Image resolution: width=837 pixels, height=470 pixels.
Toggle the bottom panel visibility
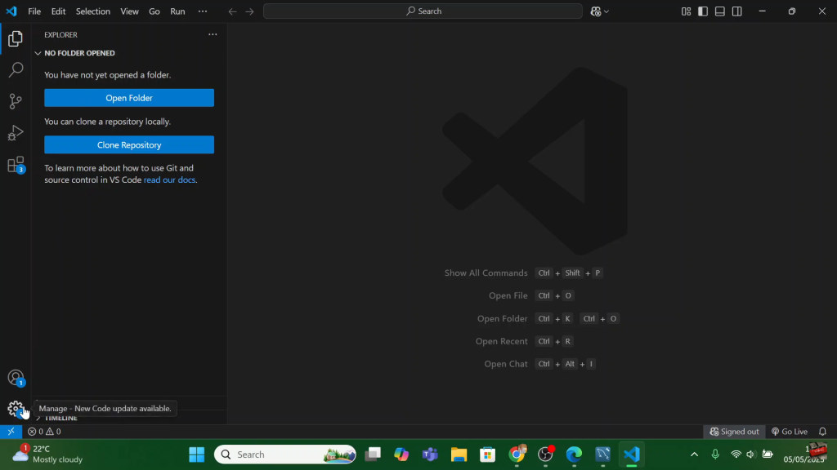point(720,11)
